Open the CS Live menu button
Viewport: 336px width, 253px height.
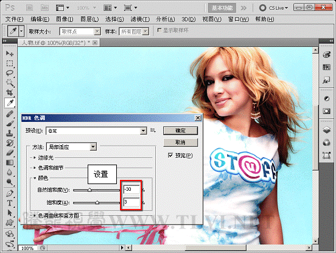(274, 8)
